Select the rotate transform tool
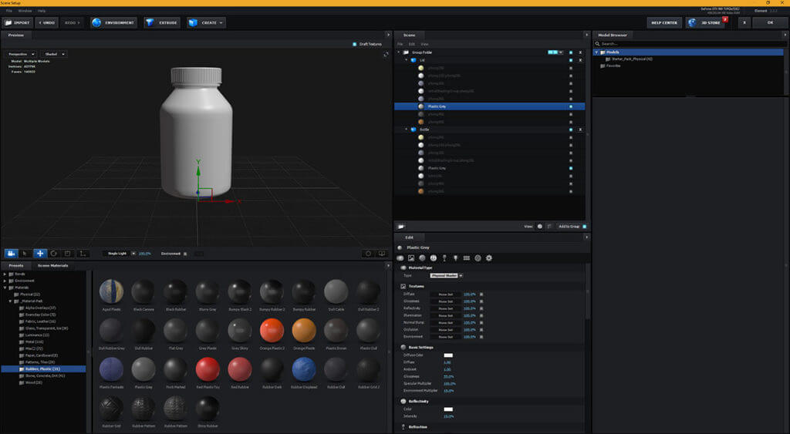Viewport: 790px width, 434px height. pyautogui.click(x=53, y=254)
